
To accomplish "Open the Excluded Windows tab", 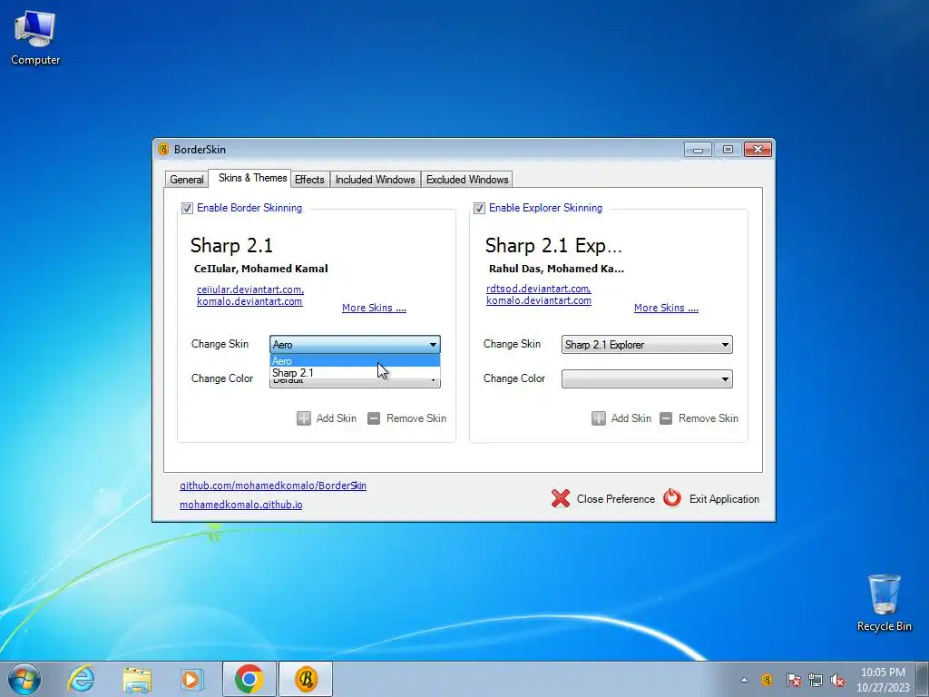I will tap(467, 180).
